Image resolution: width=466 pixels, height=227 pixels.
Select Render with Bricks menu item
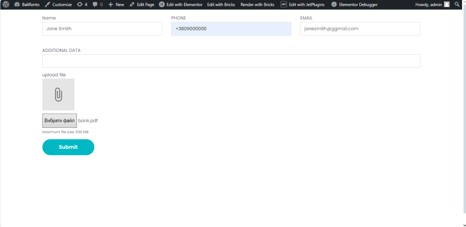tap(257, 5)
